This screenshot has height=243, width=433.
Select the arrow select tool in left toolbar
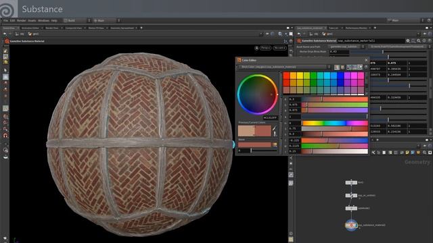pos(5,70)
